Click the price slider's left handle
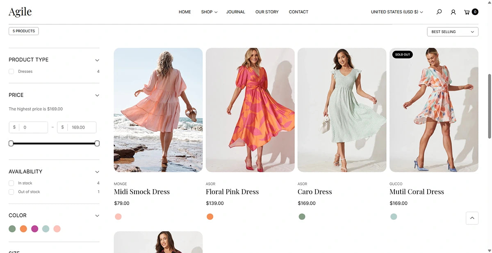The image size is (492, 253). point(11,143)
